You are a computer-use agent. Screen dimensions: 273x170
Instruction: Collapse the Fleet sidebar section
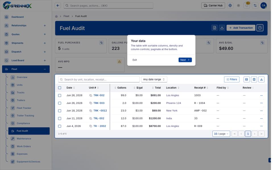point(45,69)
